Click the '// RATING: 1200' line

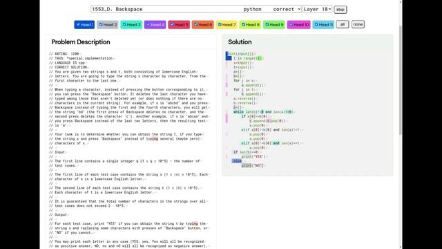coord(64,54)
